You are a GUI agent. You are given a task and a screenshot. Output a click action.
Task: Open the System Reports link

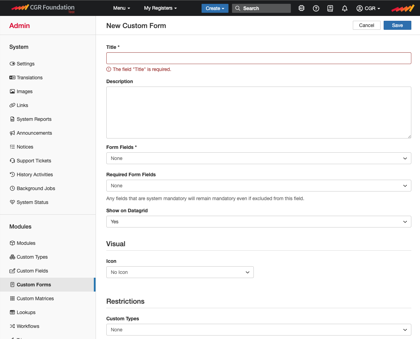pos(34,119)
